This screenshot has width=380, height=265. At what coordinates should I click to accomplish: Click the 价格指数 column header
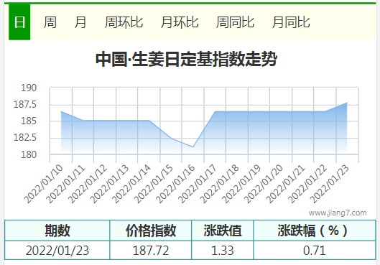coord(151,231)
